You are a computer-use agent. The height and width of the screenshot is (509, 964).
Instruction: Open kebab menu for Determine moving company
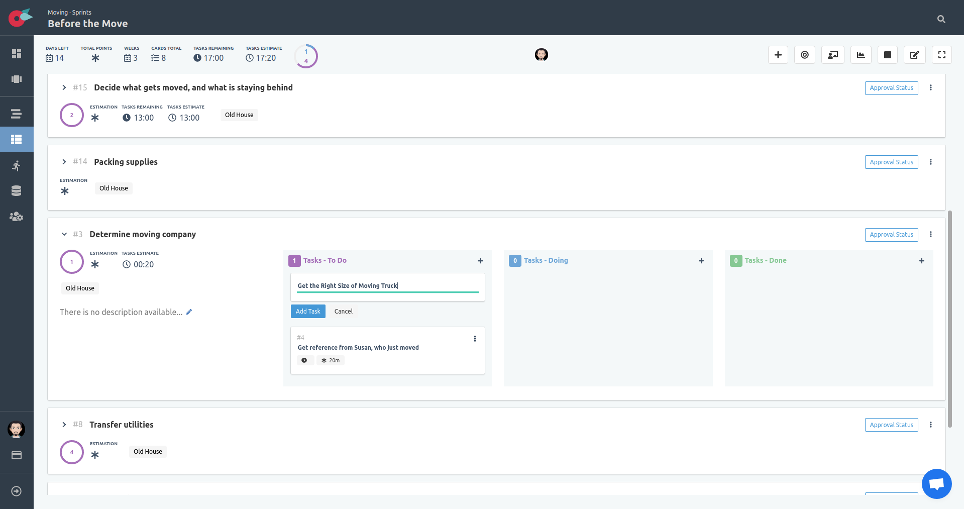click(x=931, y=234)
